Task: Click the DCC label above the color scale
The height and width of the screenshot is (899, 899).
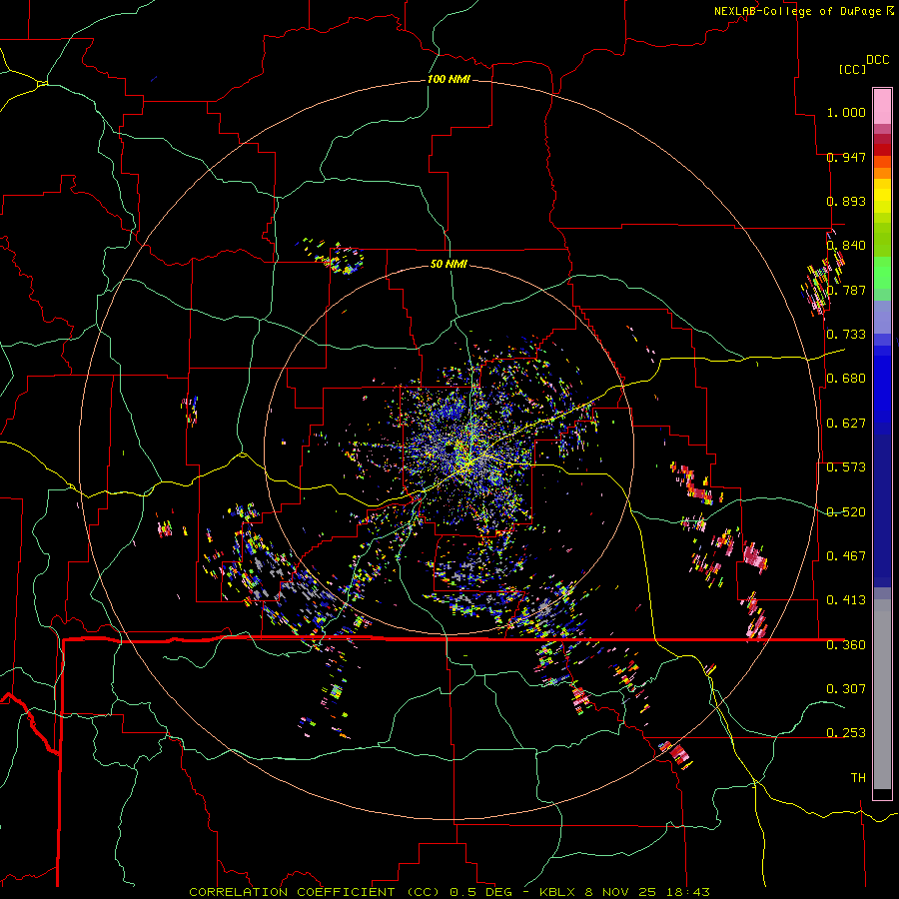Action: click(877, 60)
